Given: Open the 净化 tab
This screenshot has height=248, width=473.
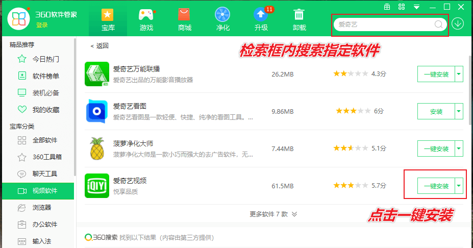Looking at the screenshot, I should pos(222,20).
